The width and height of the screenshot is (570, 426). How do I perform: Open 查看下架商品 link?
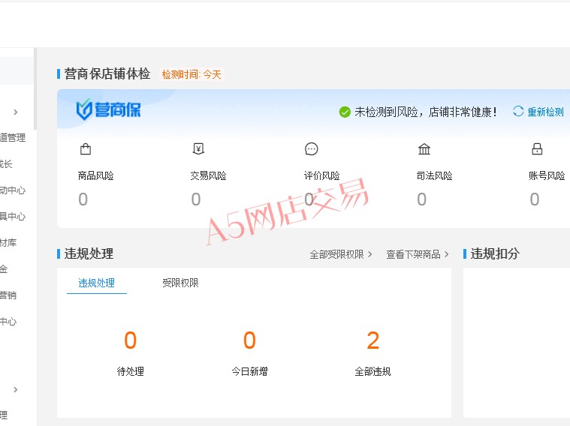coord(418,254)
